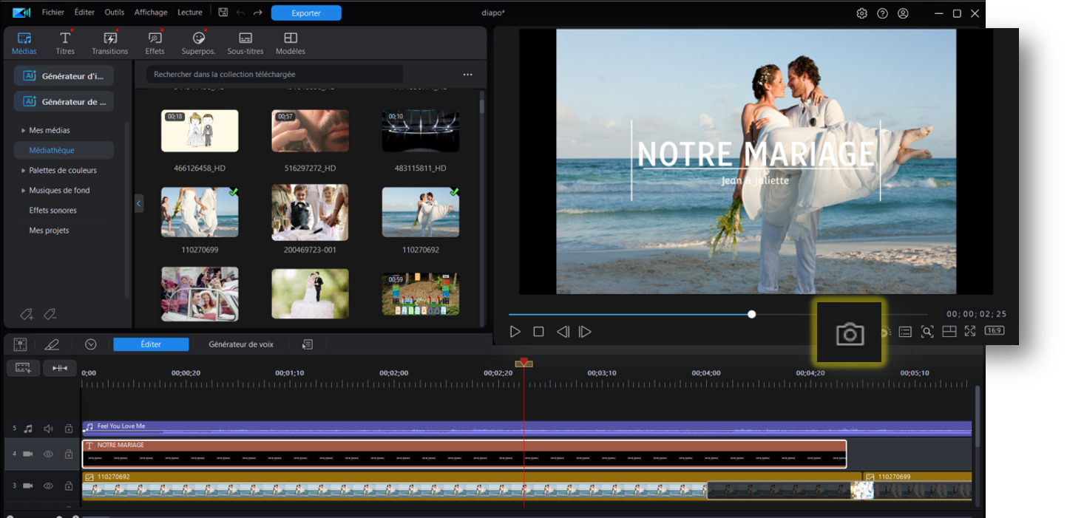Switch to Générateur de voix tab
This screenshot has width=1067, height=518.
[x=241, y=344]
